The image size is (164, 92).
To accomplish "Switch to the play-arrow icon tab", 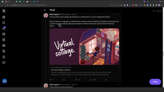I will pos(31,2).
